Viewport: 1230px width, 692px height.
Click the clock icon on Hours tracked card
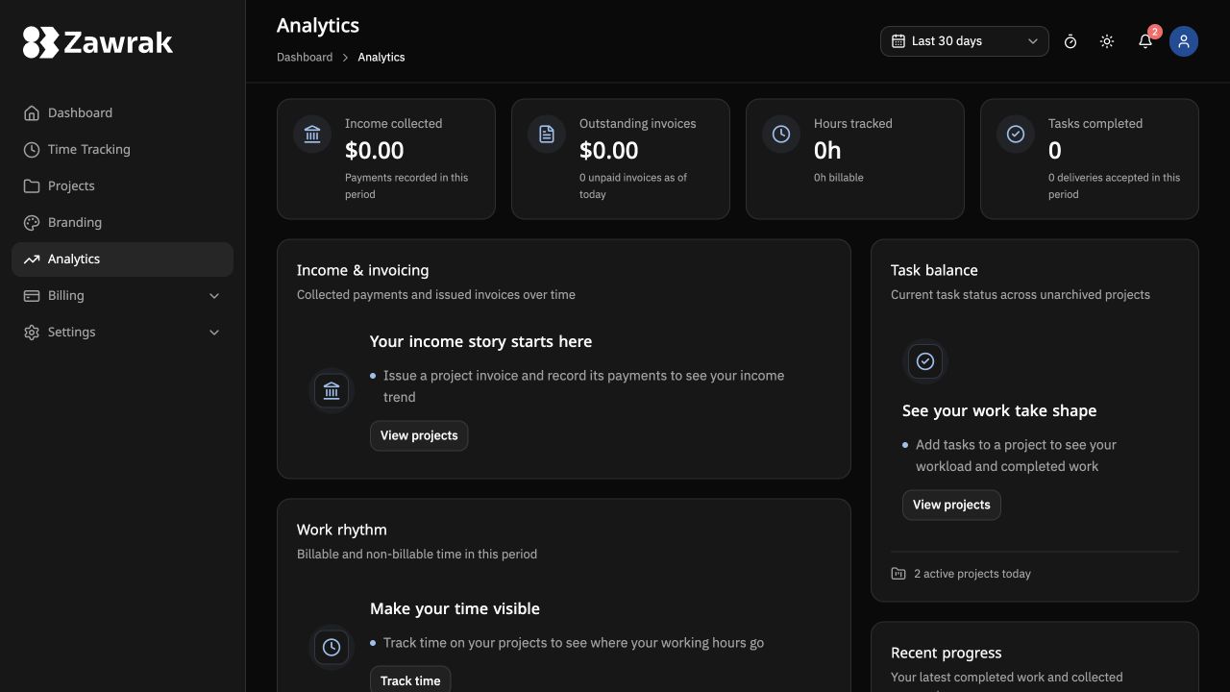pyautogui.click(x=781, y=135)
